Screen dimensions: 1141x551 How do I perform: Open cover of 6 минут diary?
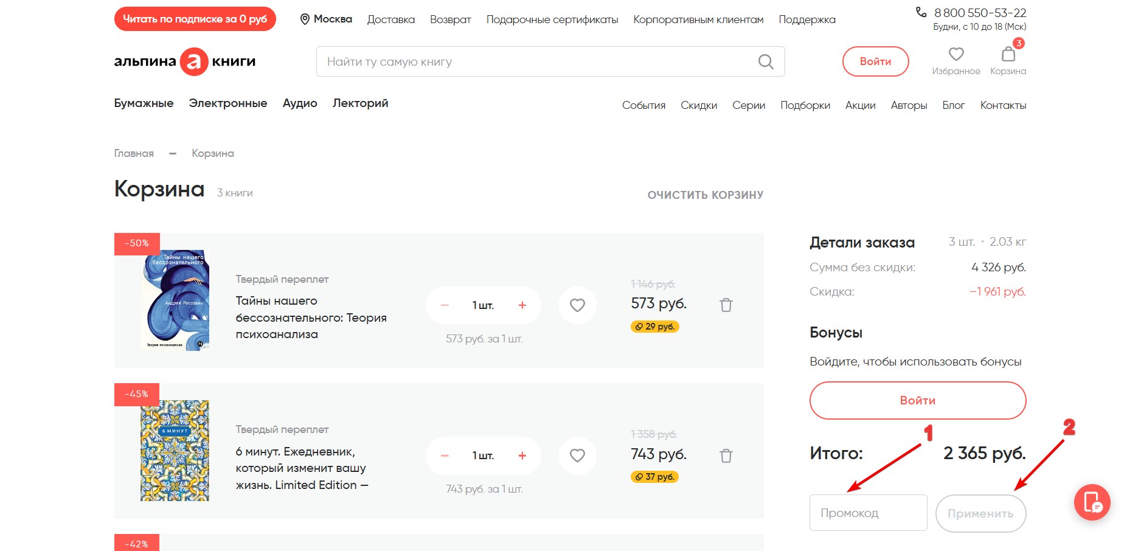coord(175,451)
